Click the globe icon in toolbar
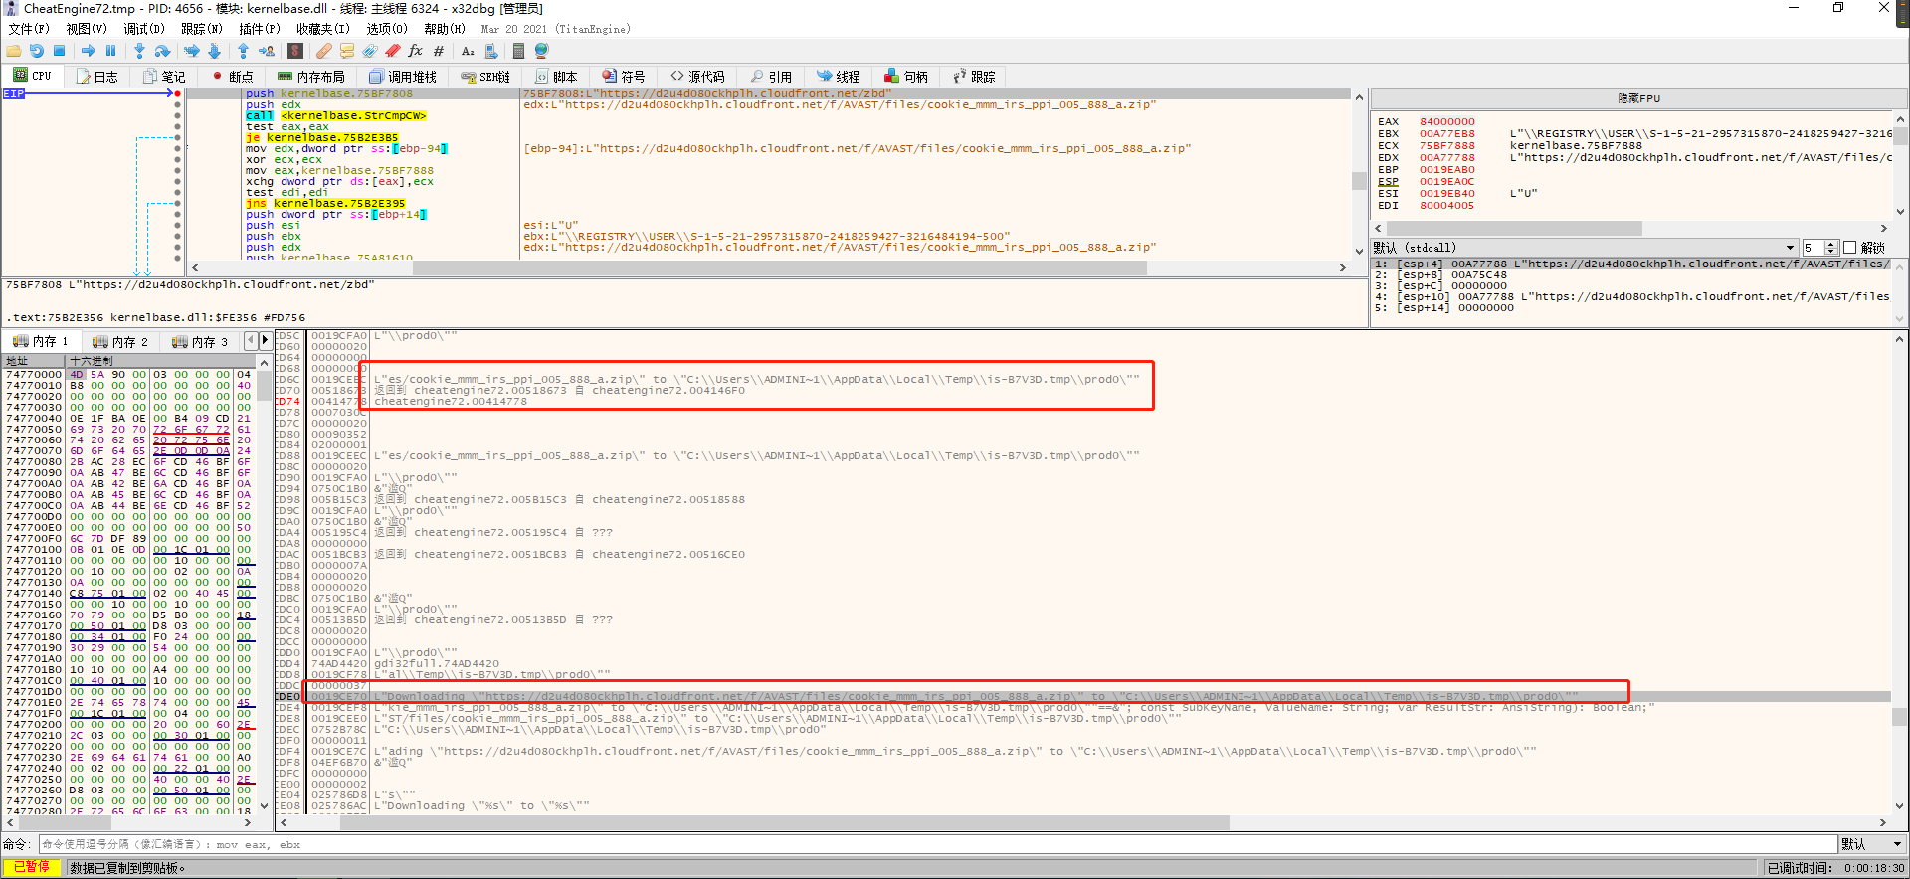 (x=541, y=51)
